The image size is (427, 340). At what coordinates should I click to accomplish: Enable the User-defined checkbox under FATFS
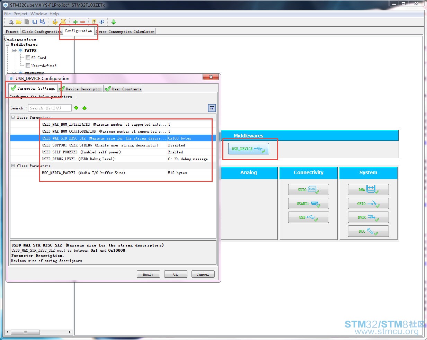click(28, 65)
